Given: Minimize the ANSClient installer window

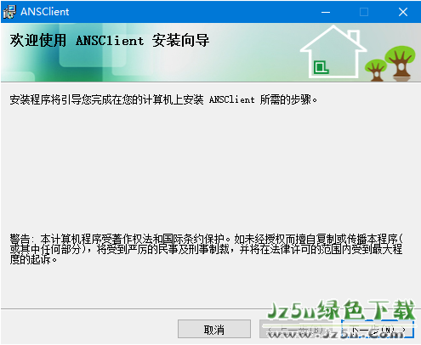Looking at the screenshot, I should (326, 12).
